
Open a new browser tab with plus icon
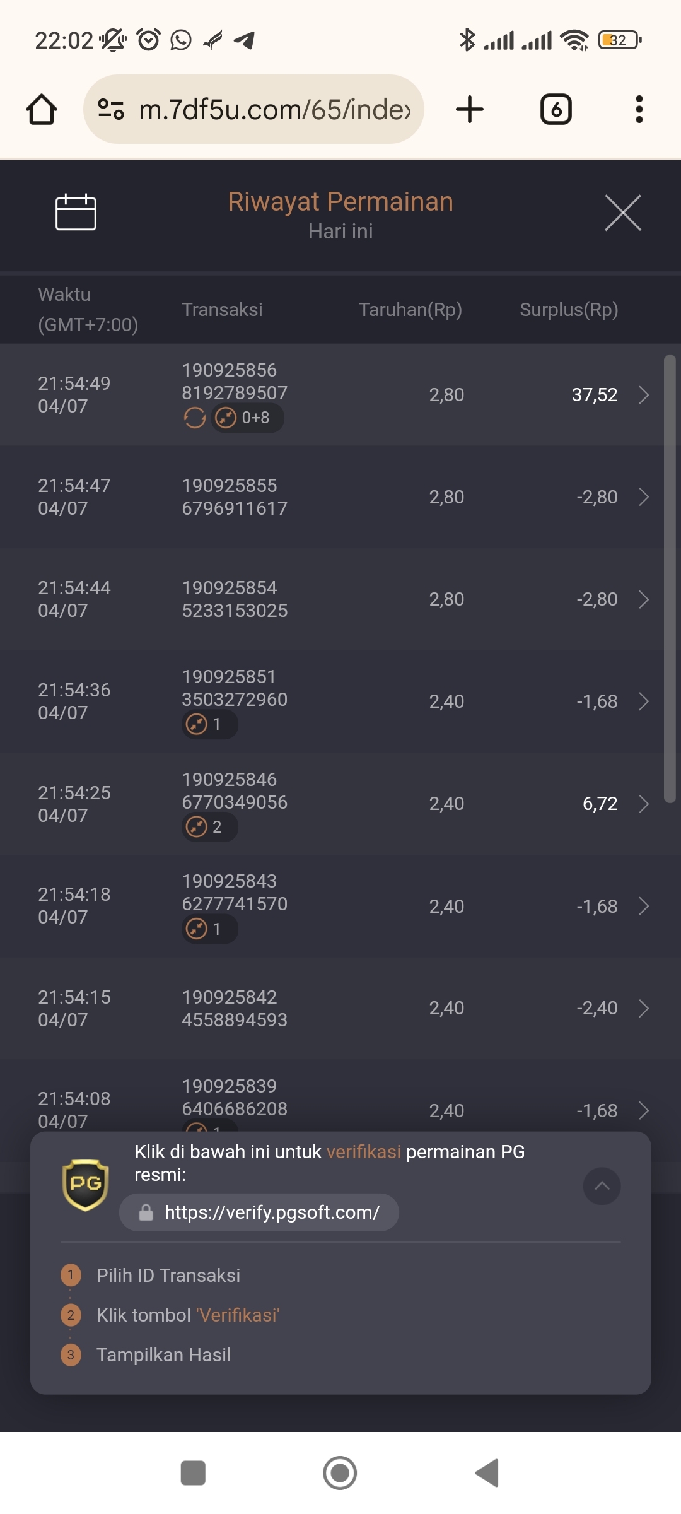tap(470, 109)
